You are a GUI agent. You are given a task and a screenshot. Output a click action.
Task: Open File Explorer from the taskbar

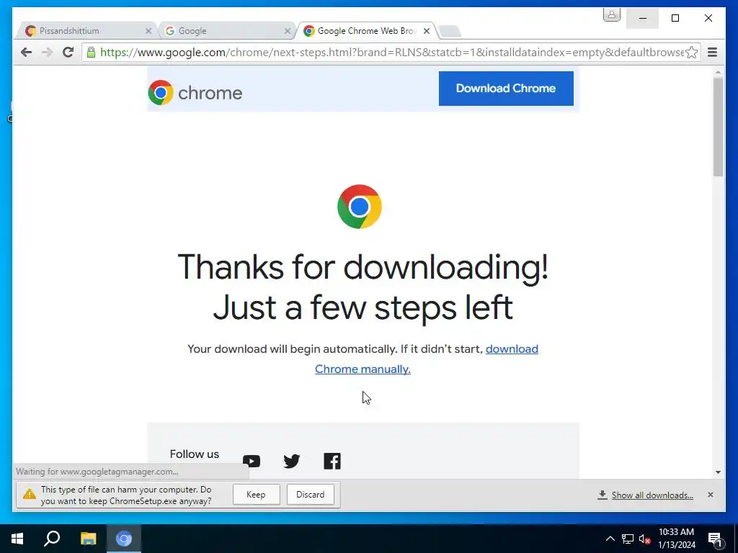coord(88,539)
